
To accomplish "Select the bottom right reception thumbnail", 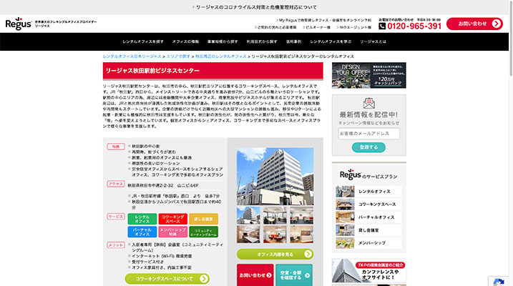I will 301,234.
